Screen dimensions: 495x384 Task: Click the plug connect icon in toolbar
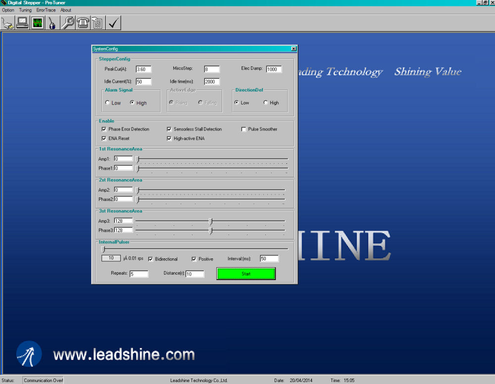pyautogui.click(x=7, y=23)
